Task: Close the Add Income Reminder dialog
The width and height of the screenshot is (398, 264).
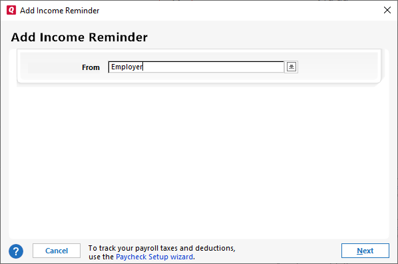Action: 387,10
